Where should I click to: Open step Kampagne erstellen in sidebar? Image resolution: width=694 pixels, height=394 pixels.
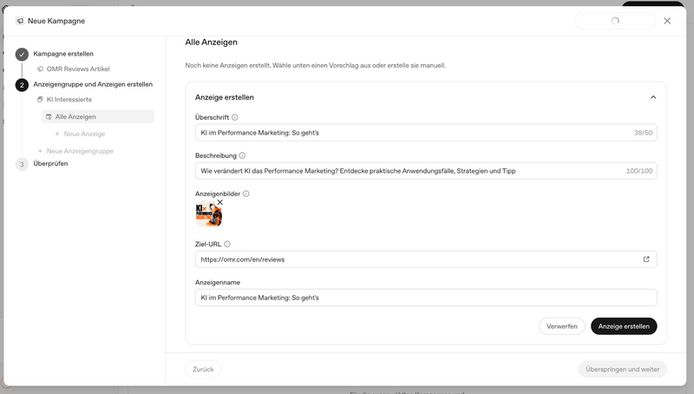pos(63,54)
